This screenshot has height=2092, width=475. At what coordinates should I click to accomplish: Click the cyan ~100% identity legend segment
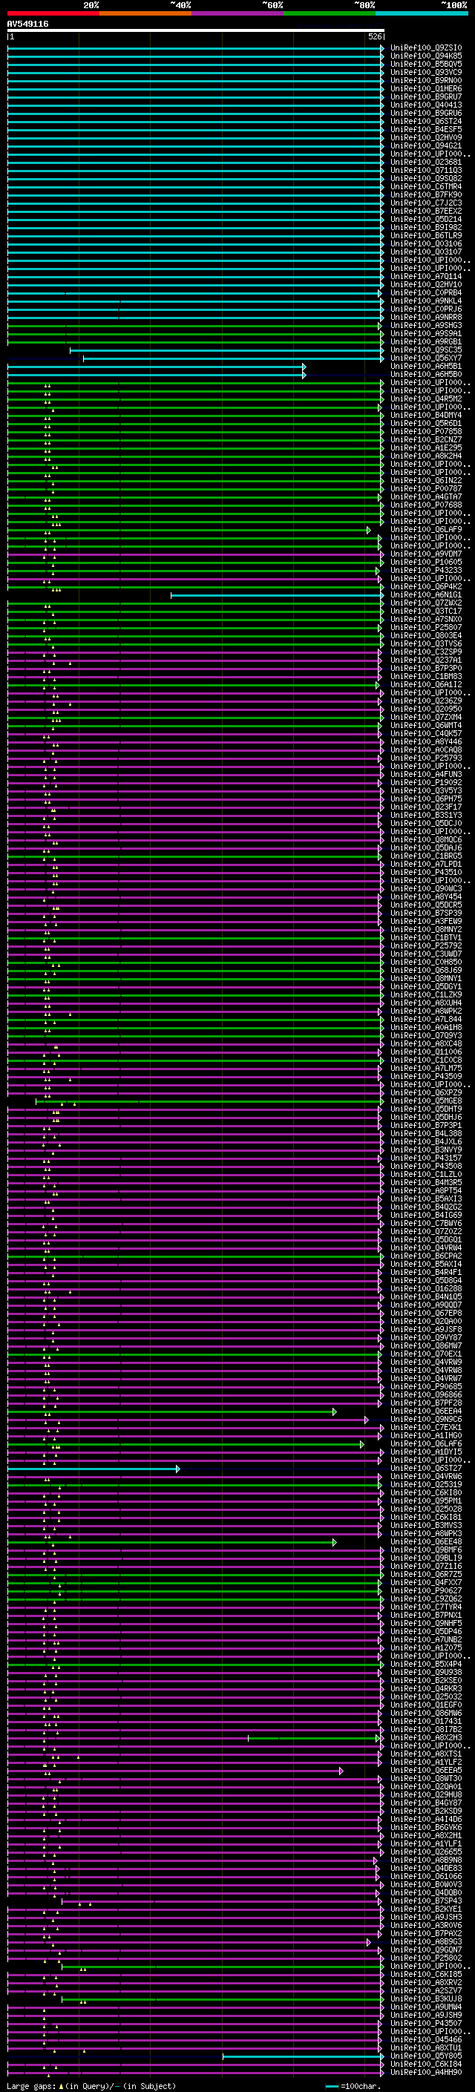(422, 13)
